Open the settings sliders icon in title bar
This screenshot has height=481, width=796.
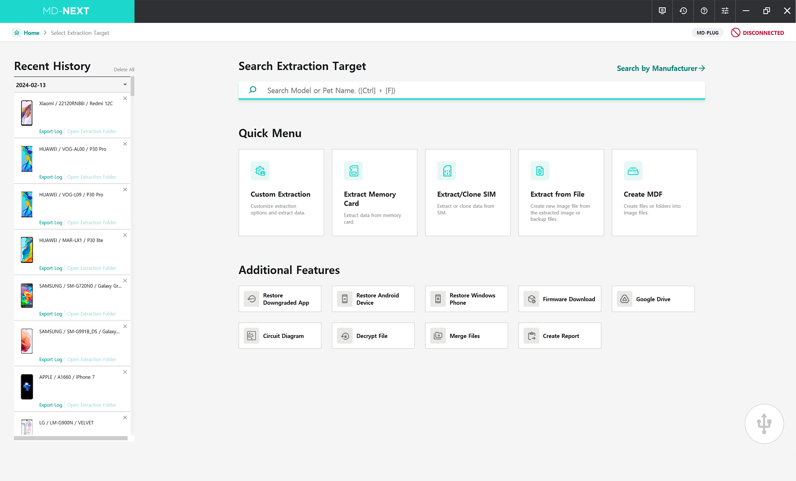(725, 11)
